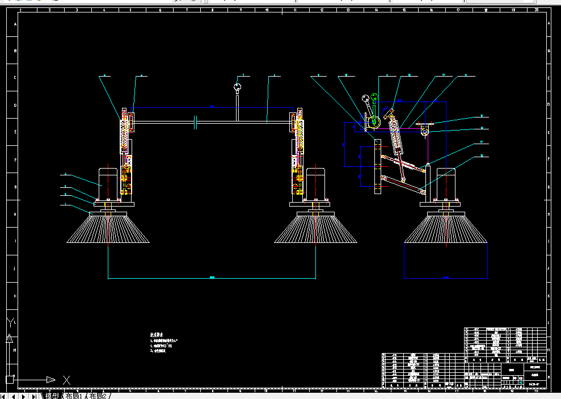Click the next layout tab arrow
Image resolution: width=561 pixels, height=399 pixels.
point(24,396)
